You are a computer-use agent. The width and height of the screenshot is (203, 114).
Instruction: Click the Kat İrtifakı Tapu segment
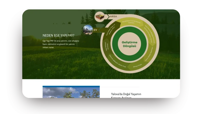[111, 30]
